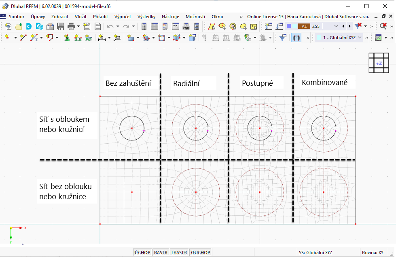Click the SS: Globální XYZ status text
This screenshot has width=396, height=257.
point(316,253)
